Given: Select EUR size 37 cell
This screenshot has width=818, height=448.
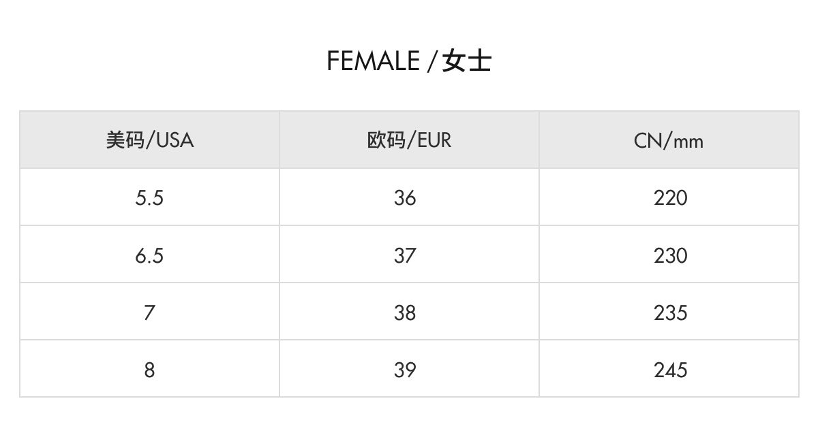Looking at the screenshot, I should (x=405, y=256).
